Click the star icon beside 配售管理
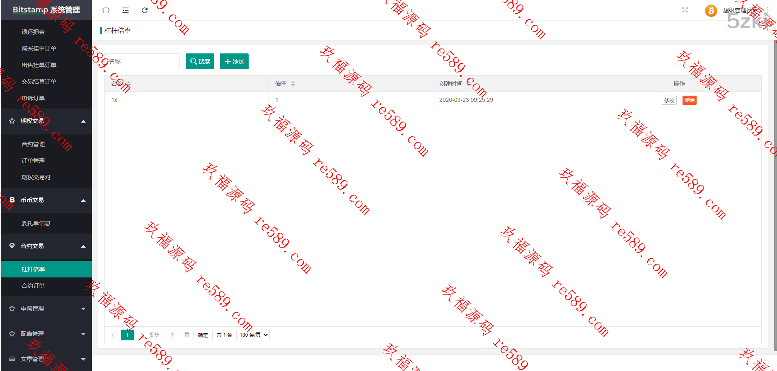777x371 pixels. tap(12, 334)
